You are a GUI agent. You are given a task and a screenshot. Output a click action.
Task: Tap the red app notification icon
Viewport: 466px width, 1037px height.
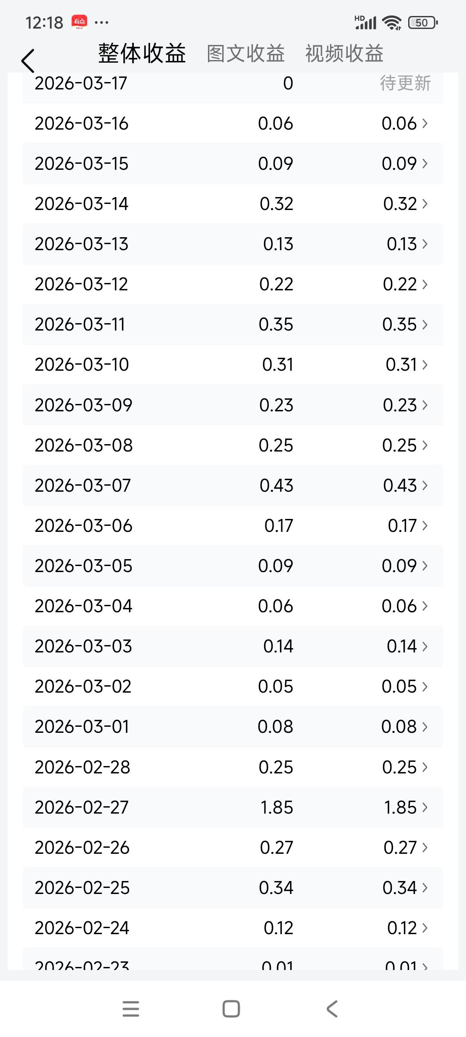pyautogui.click(x=79, y=22)
